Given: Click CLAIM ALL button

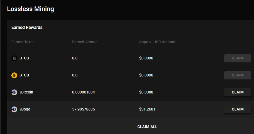Looking at the screenshot, I should (147, 127).
